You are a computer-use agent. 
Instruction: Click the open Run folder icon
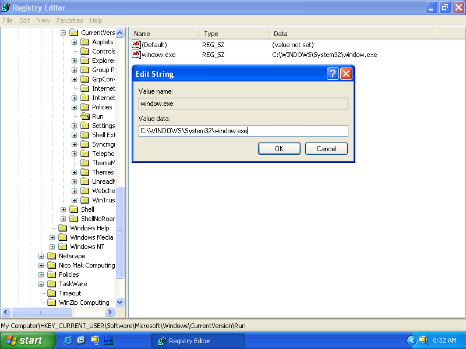[85, 116]
